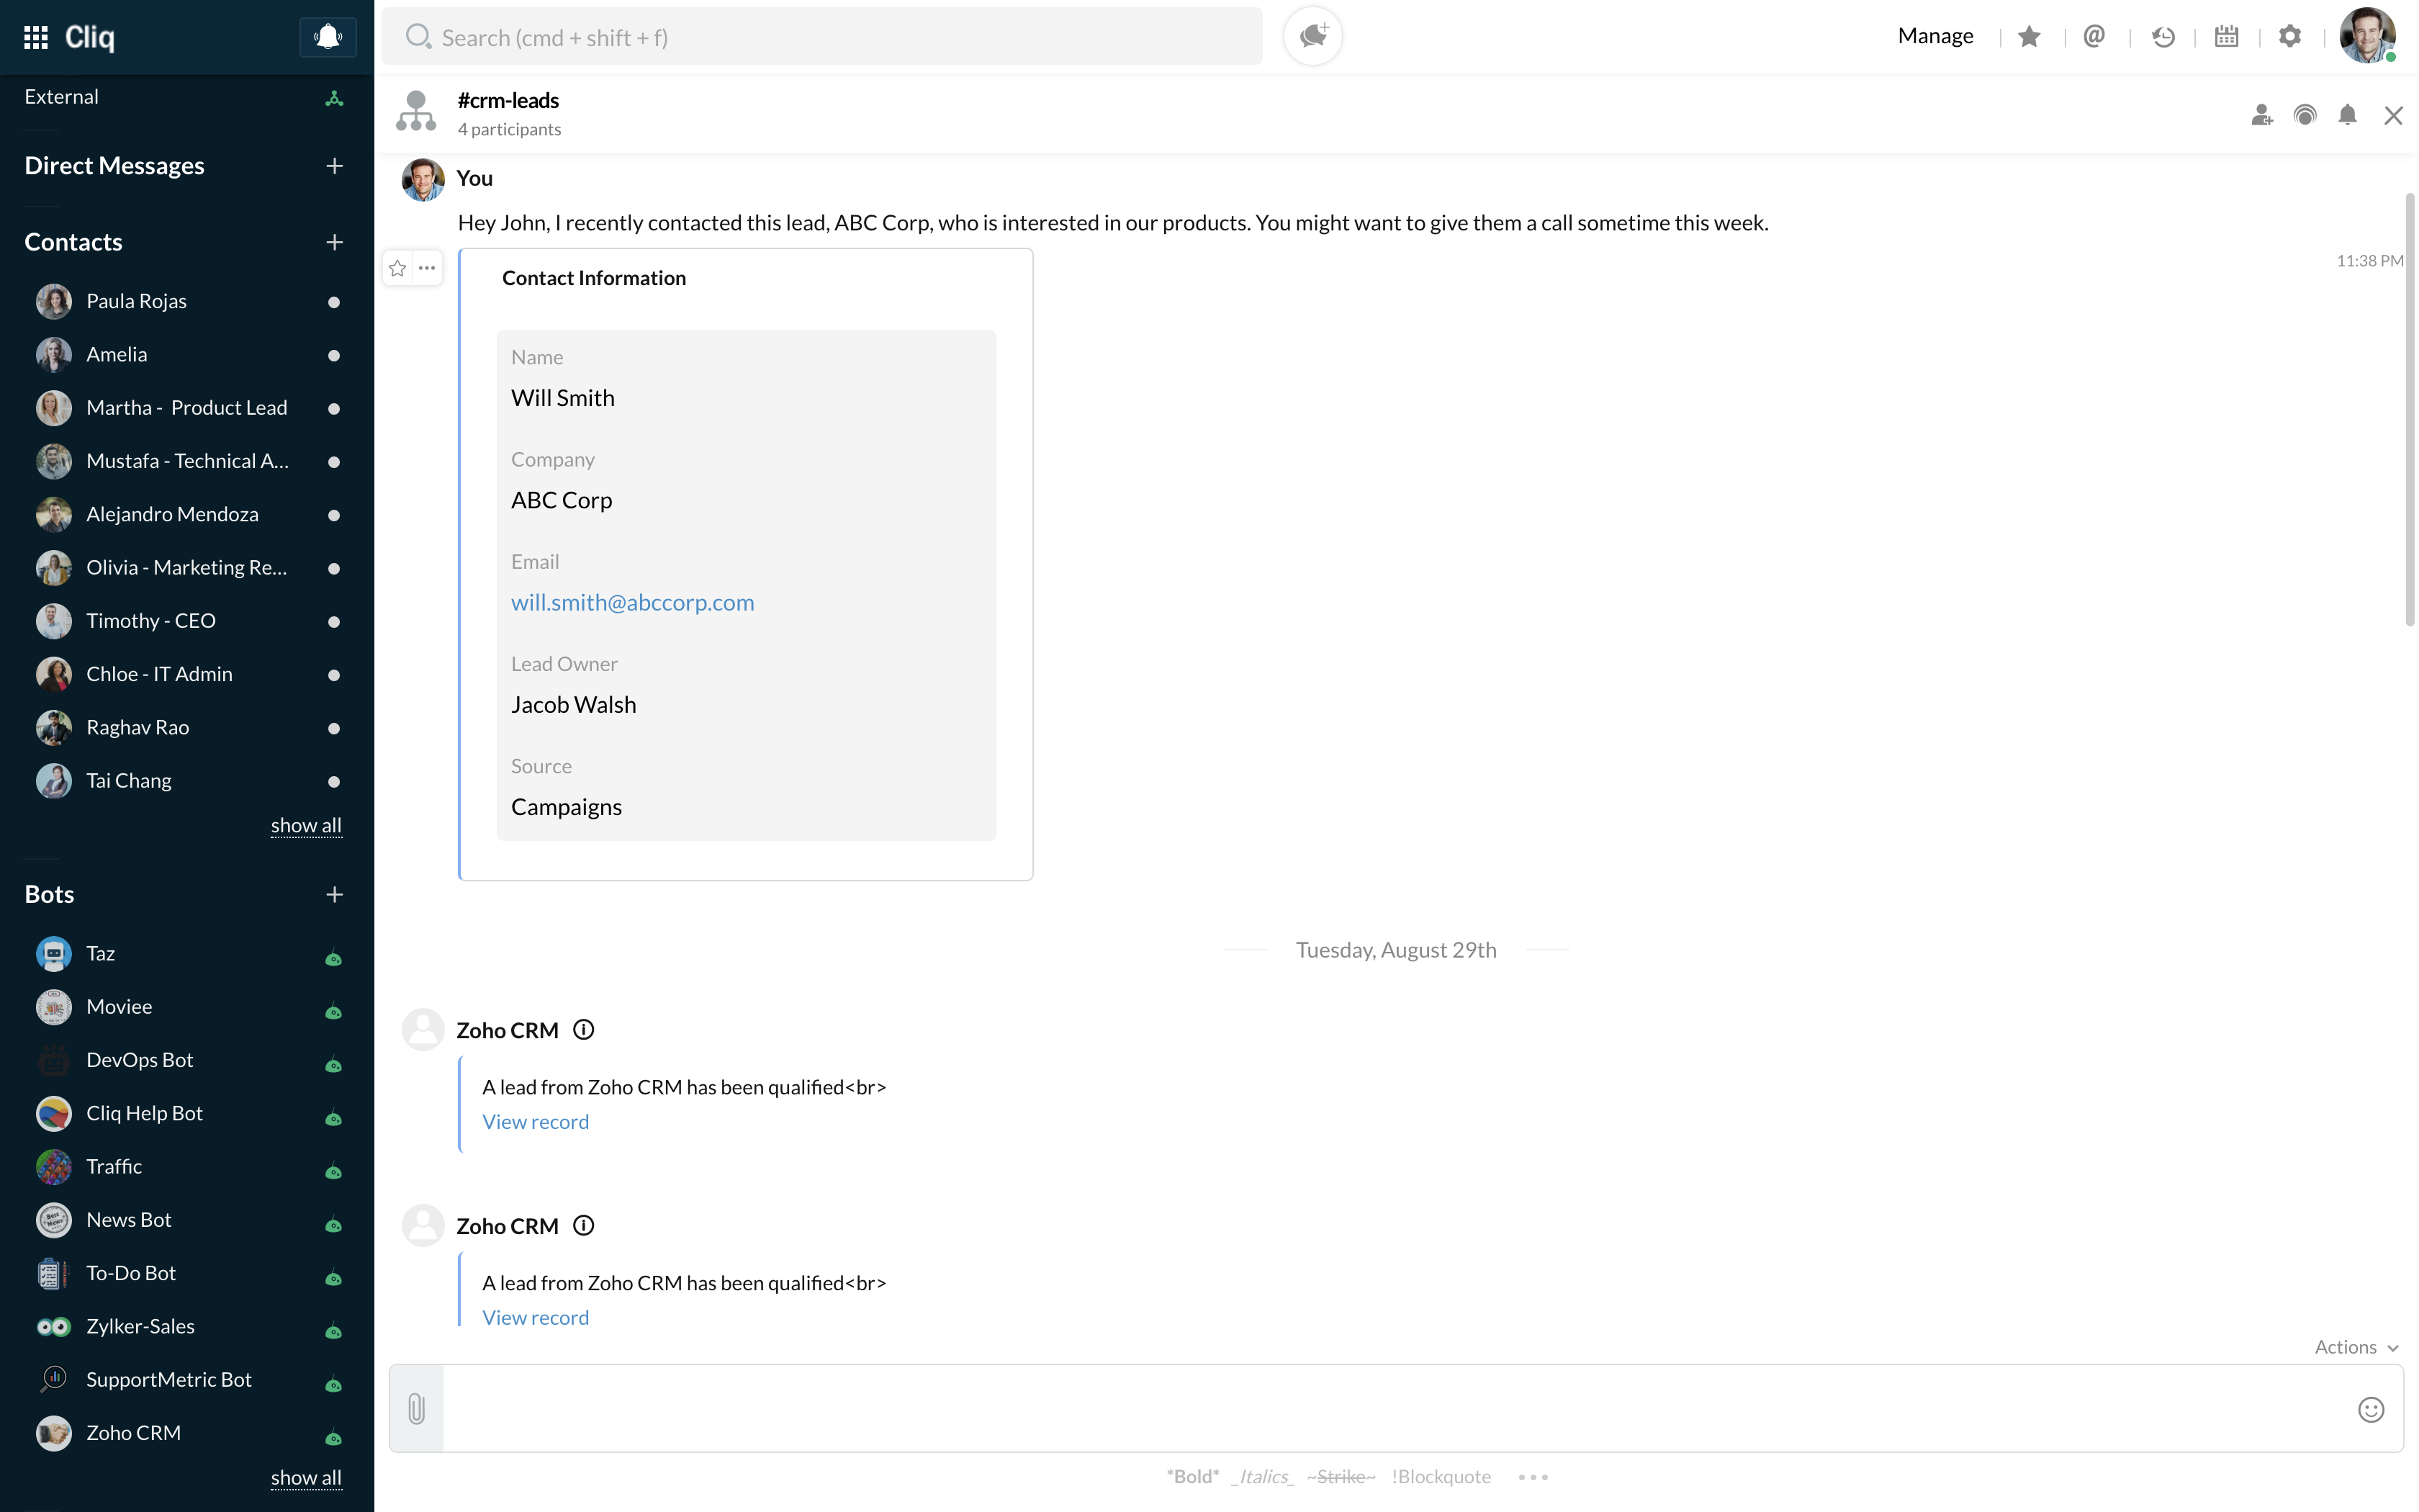Click the attachment paperclip icon
2419x1512 pixels.
[x=417, y=1408]
